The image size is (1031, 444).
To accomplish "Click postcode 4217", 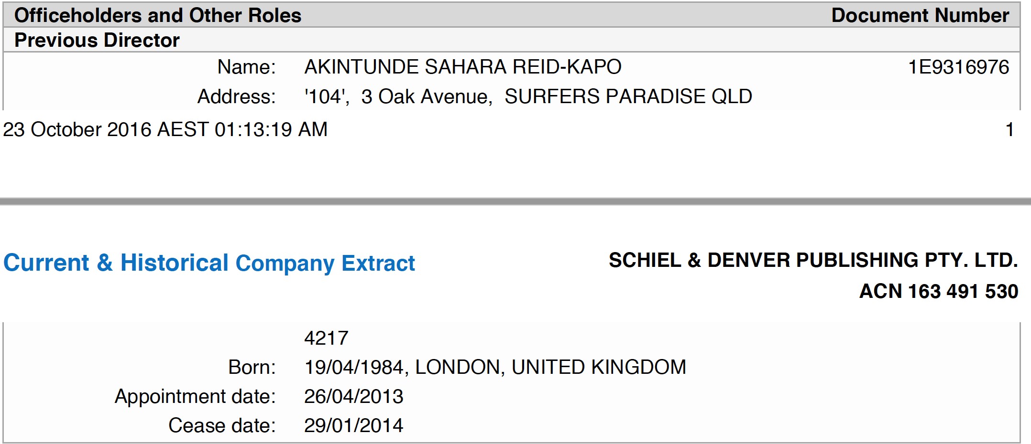I will (326, 338).
